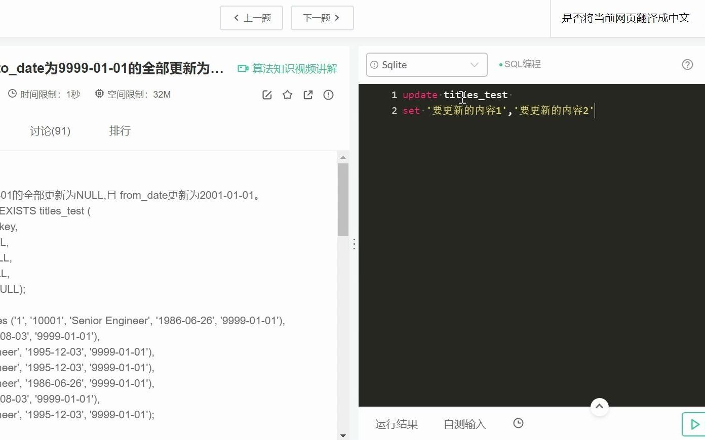Screen dimensions: 705x440
Task: Open the Sqlite language dropdown
Action: pyautogui.click(x=426, y=65)
